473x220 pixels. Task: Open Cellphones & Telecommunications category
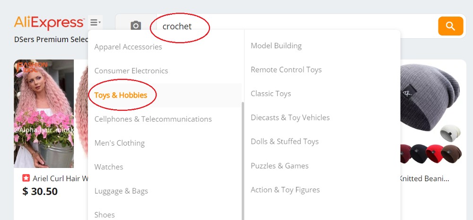153,119
